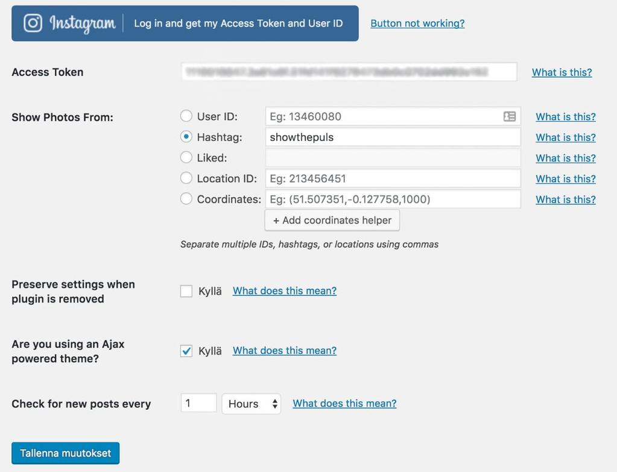The width and height of the screenshot is (617, 472).
Task: Open 'What is this?' for Hashtag
Action: tap(566, 137)
